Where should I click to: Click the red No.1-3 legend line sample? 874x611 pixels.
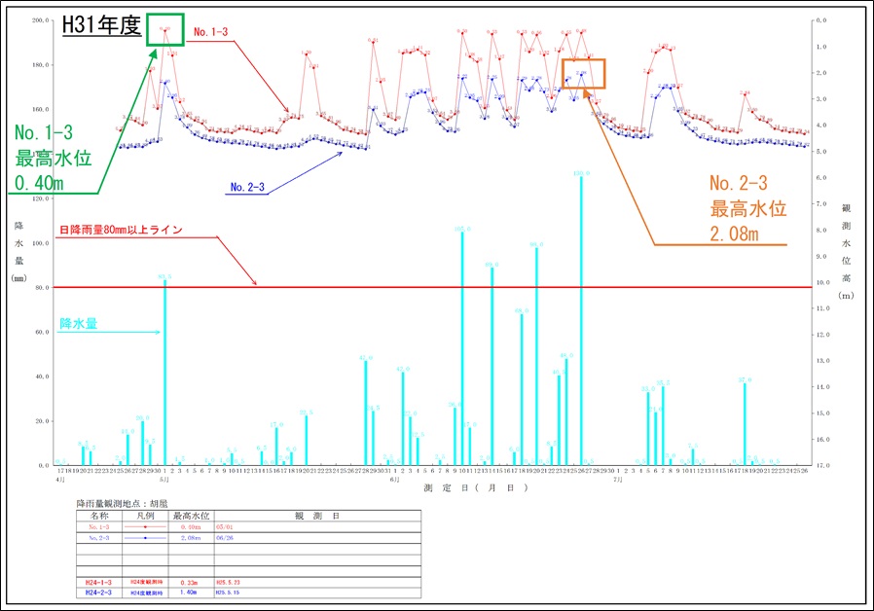[145, 526]
